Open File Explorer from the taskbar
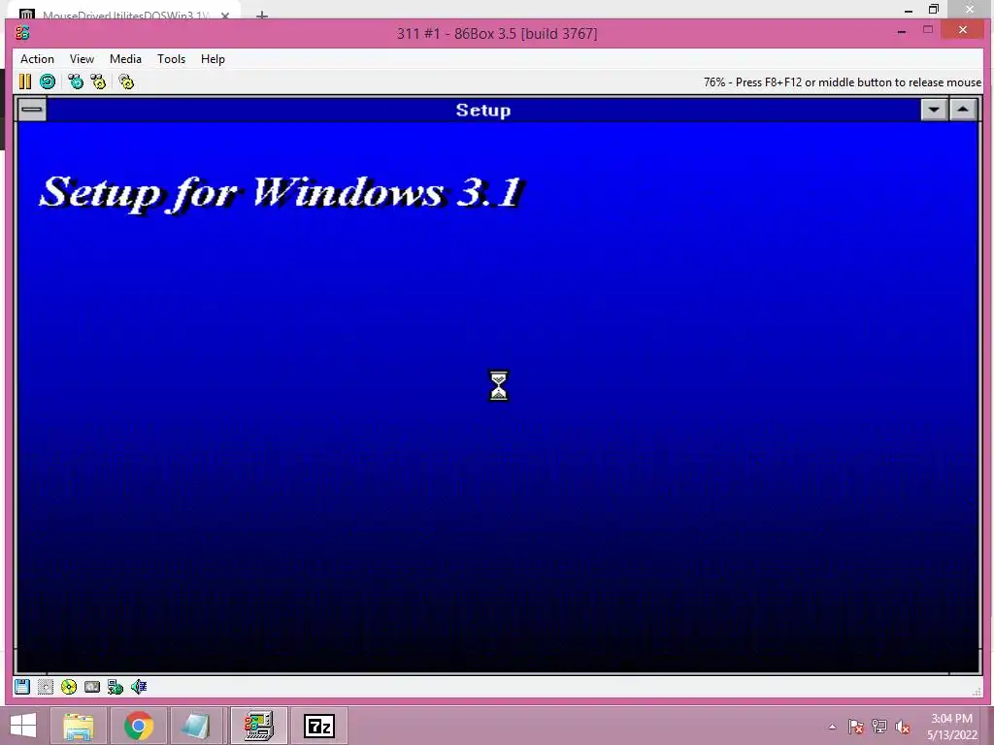994x745 pixels. click(79, 726)
